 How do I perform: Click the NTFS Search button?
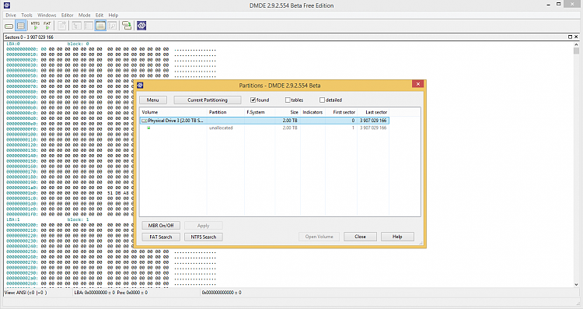point(204,237)
